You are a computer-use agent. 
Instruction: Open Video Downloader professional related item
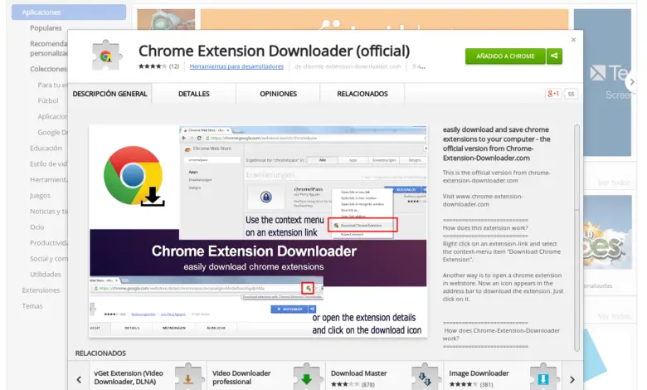[241, 378]
